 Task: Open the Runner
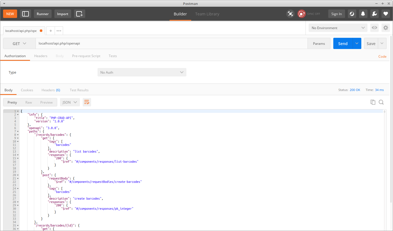[43, 14]
